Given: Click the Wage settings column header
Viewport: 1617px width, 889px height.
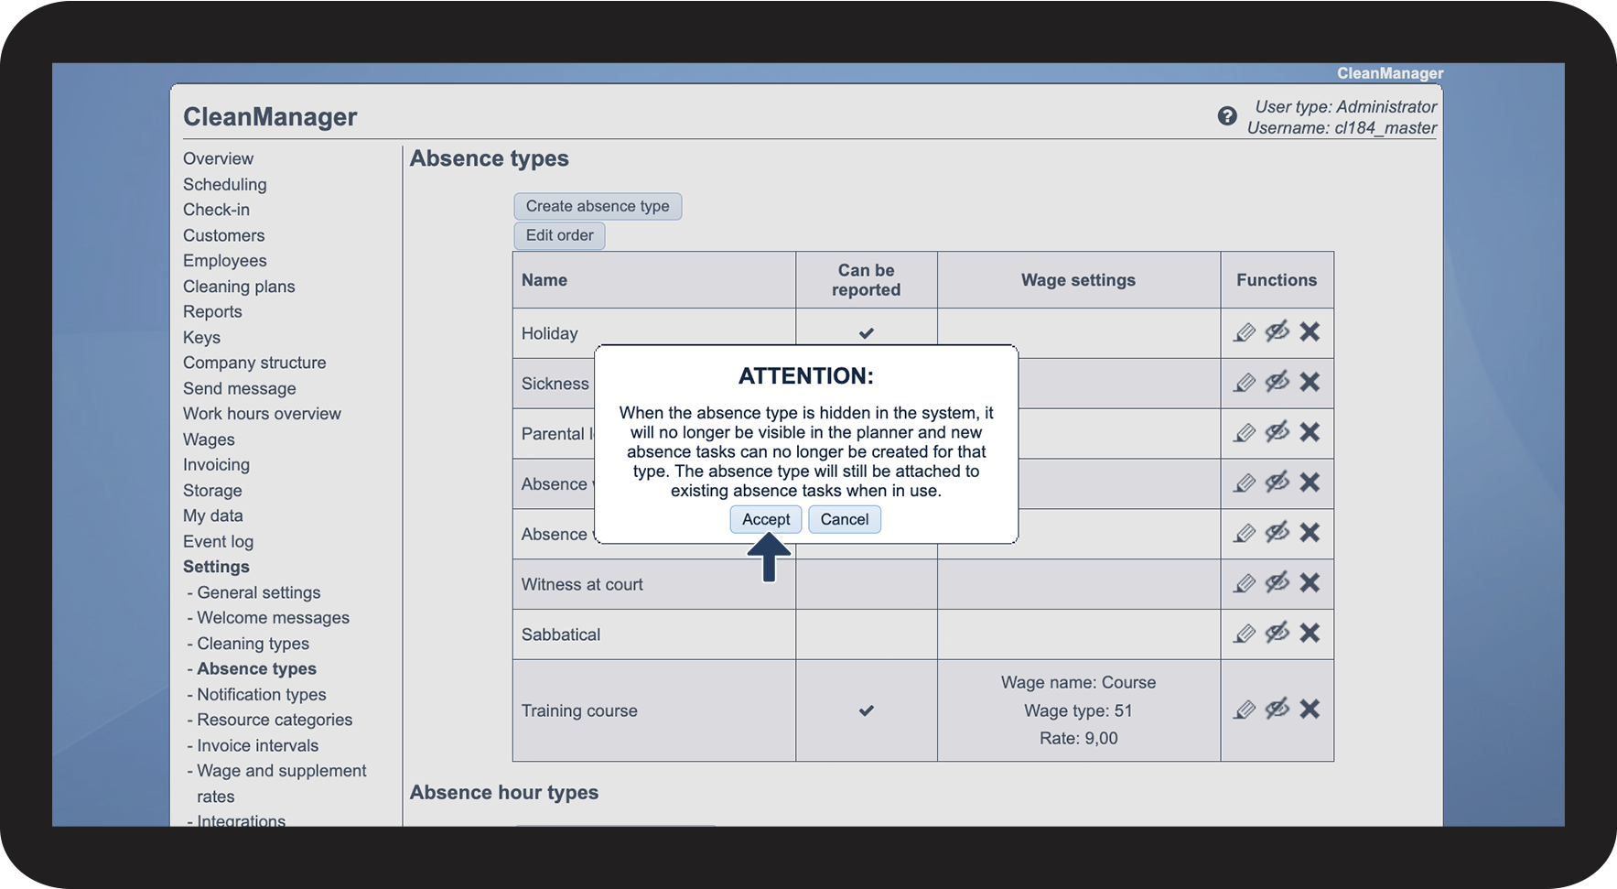Looking at the screenshot, I should [x=1078, y=280].
